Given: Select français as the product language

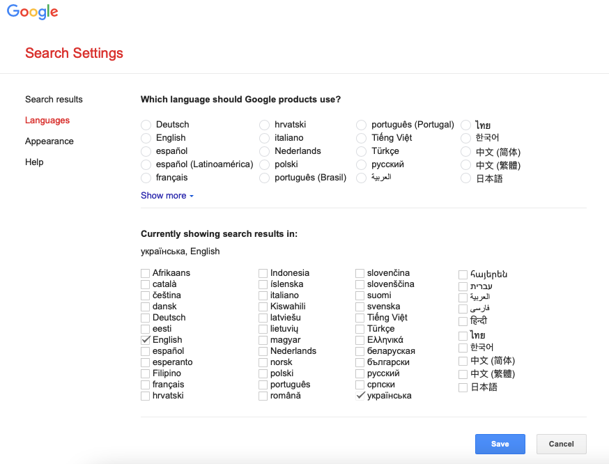Looking at the screenshot, I should click(x=146, y=178).
